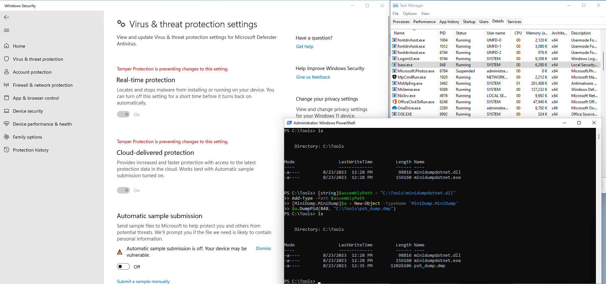This screenshot has height=284, width=606.
Task: Sort processes by CPU column
Action: tap(518, 33)
